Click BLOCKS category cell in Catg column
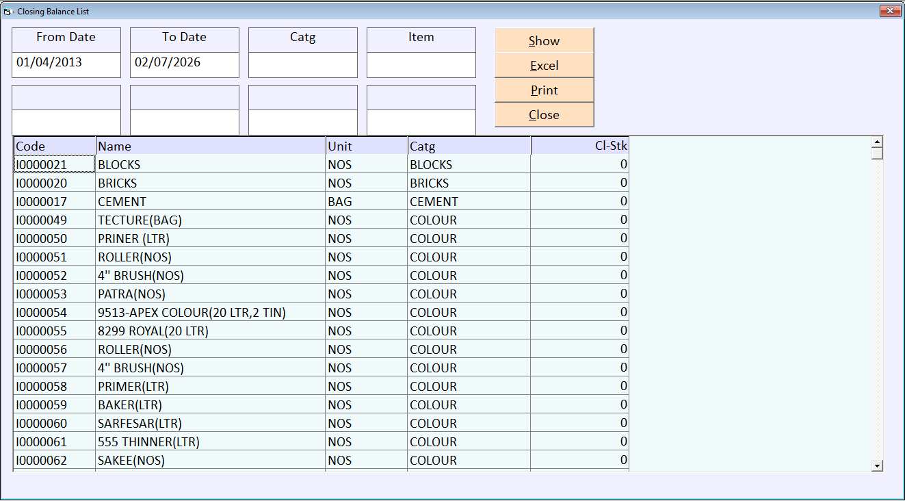 (469, 164)
